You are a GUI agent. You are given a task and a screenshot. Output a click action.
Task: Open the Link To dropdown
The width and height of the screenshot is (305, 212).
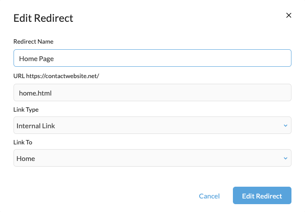152,158
